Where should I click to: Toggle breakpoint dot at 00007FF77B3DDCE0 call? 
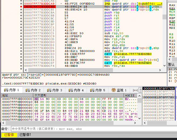[x=21, y=54]
